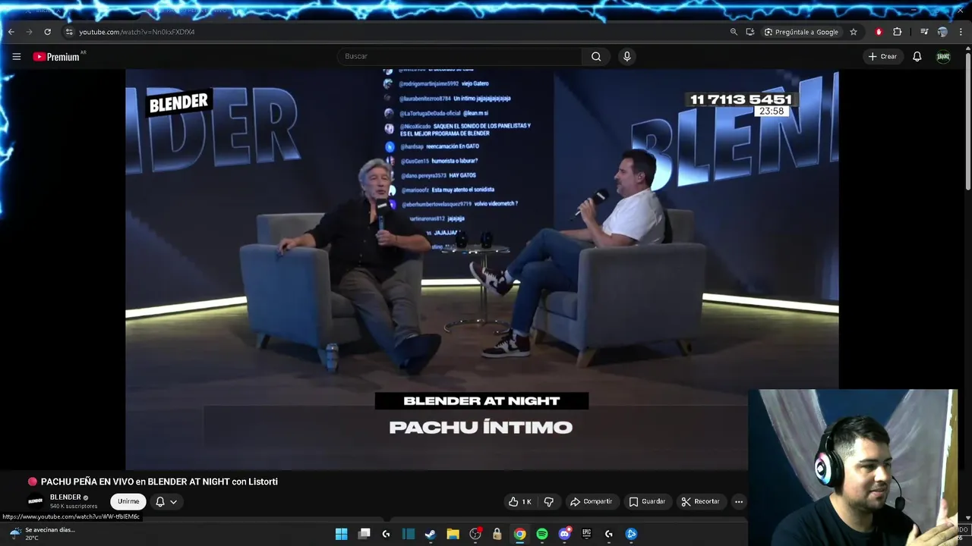Open the BLENDER channel name link

coord(65,497)
